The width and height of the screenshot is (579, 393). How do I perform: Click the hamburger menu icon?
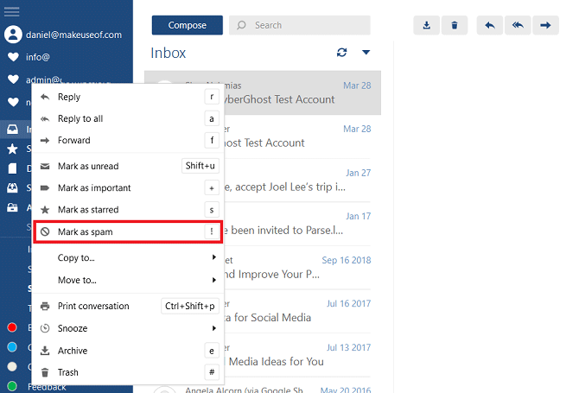tap(12, 11)
